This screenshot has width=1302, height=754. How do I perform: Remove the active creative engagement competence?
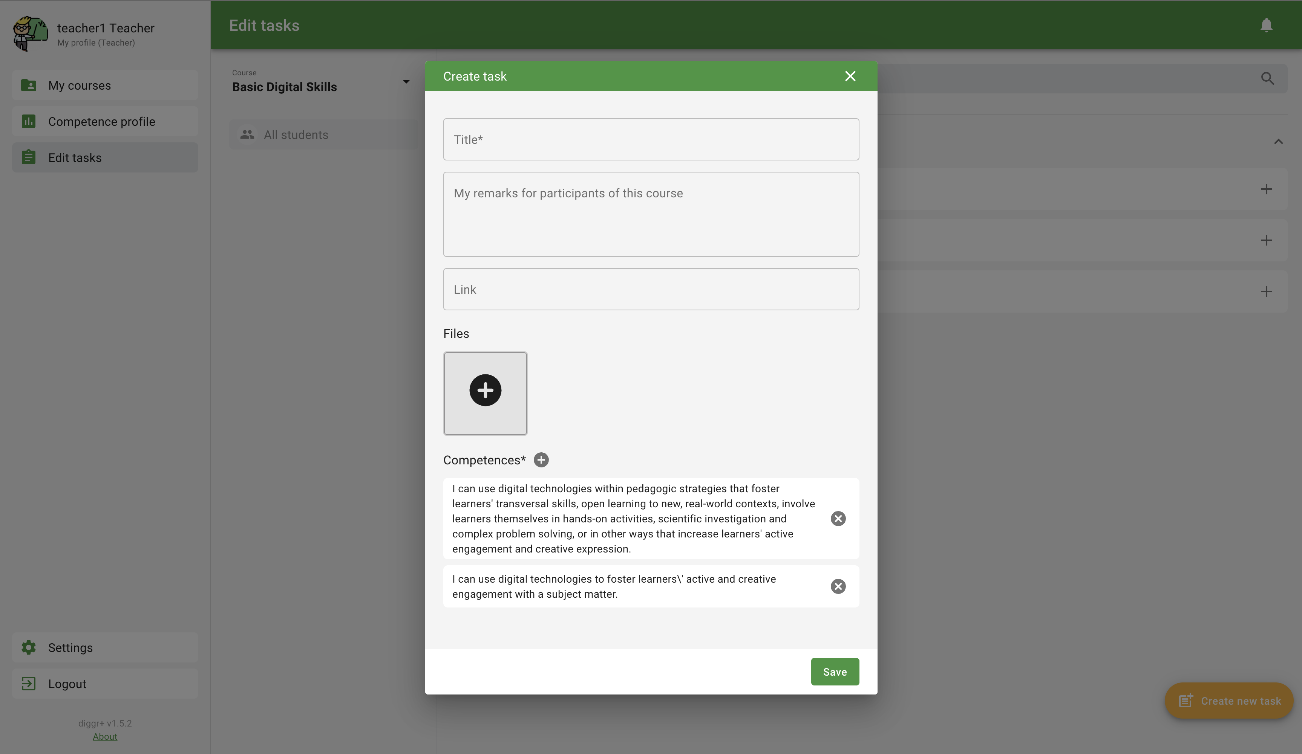838,586
